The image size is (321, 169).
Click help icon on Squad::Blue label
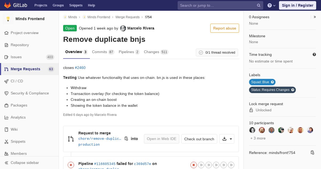pos(272,82)
